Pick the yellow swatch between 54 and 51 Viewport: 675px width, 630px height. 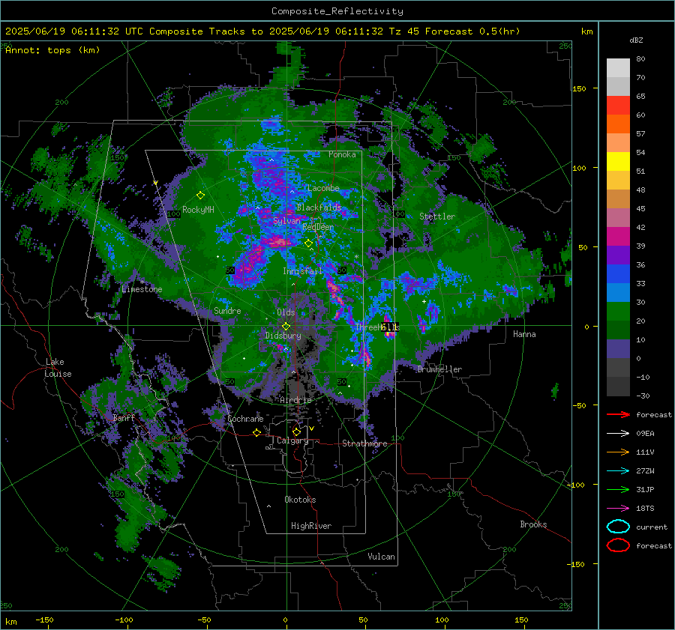coord(618,161)
